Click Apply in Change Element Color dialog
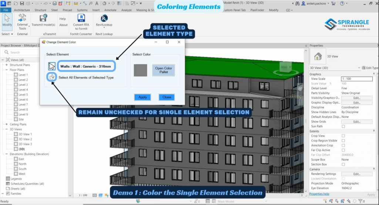This screenshot has height=205, width=379. tap(142, 97)
